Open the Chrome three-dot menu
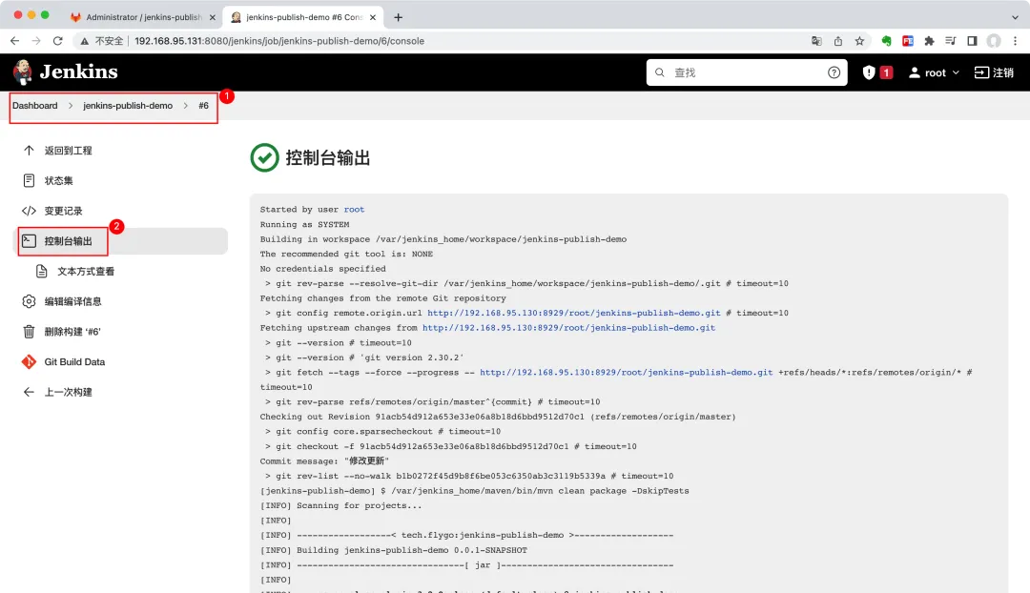The image size is (1030, 593). tap(1015, 41)
